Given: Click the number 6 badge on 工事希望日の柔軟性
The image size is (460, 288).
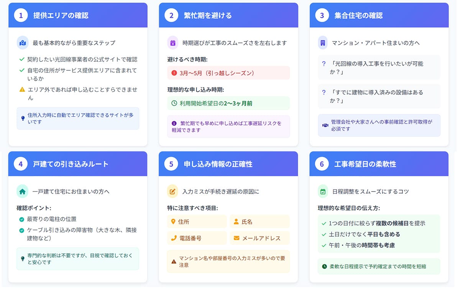Looking at the screenshot, I should click(x=322, y=164).
